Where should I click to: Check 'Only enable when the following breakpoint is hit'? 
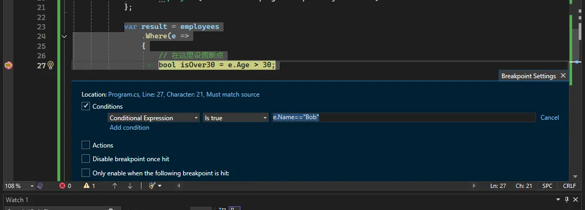tap(86, 173)
